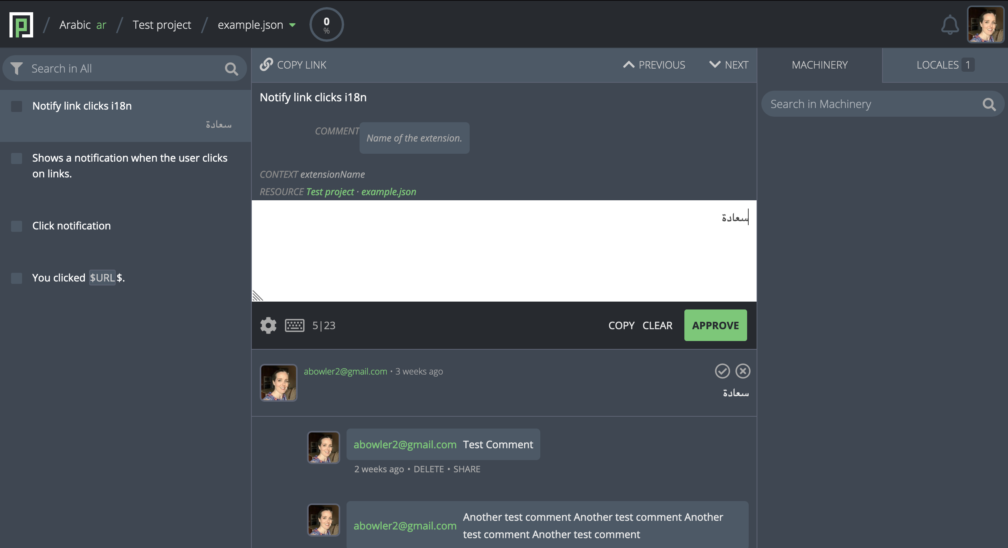The image size is (1008, 548).
Task: Go to the PREVIOUS string
Action: coord(654,65)
